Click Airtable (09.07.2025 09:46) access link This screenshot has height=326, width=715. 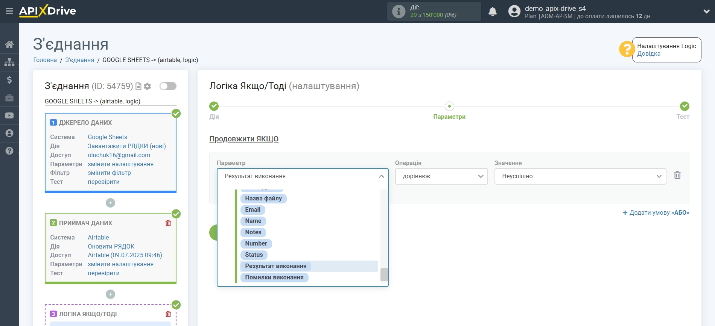pyautogui.click(x=125, y=255)
